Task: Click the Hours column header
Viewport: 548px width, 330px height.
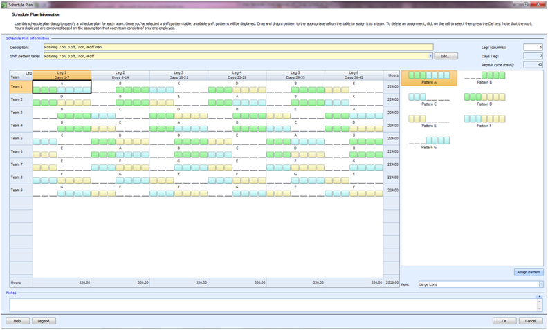Action: (392, 75)
